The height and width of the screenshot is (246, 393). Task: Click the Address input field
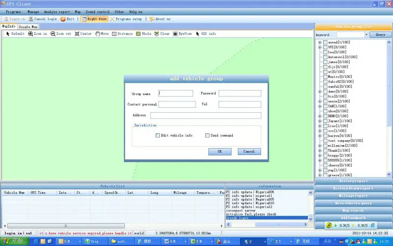tap(206, 115)
